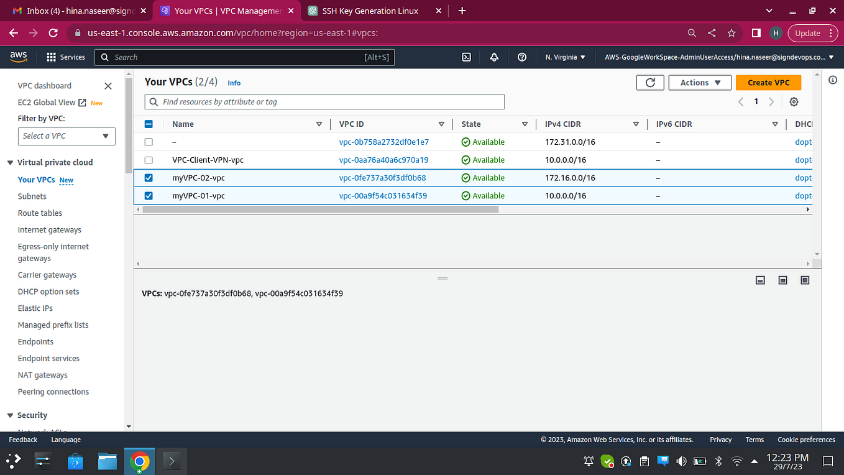Click the Find resources search field
This screenshot has height=475, width=844.
pyautogui.click(x=323, y=101)
